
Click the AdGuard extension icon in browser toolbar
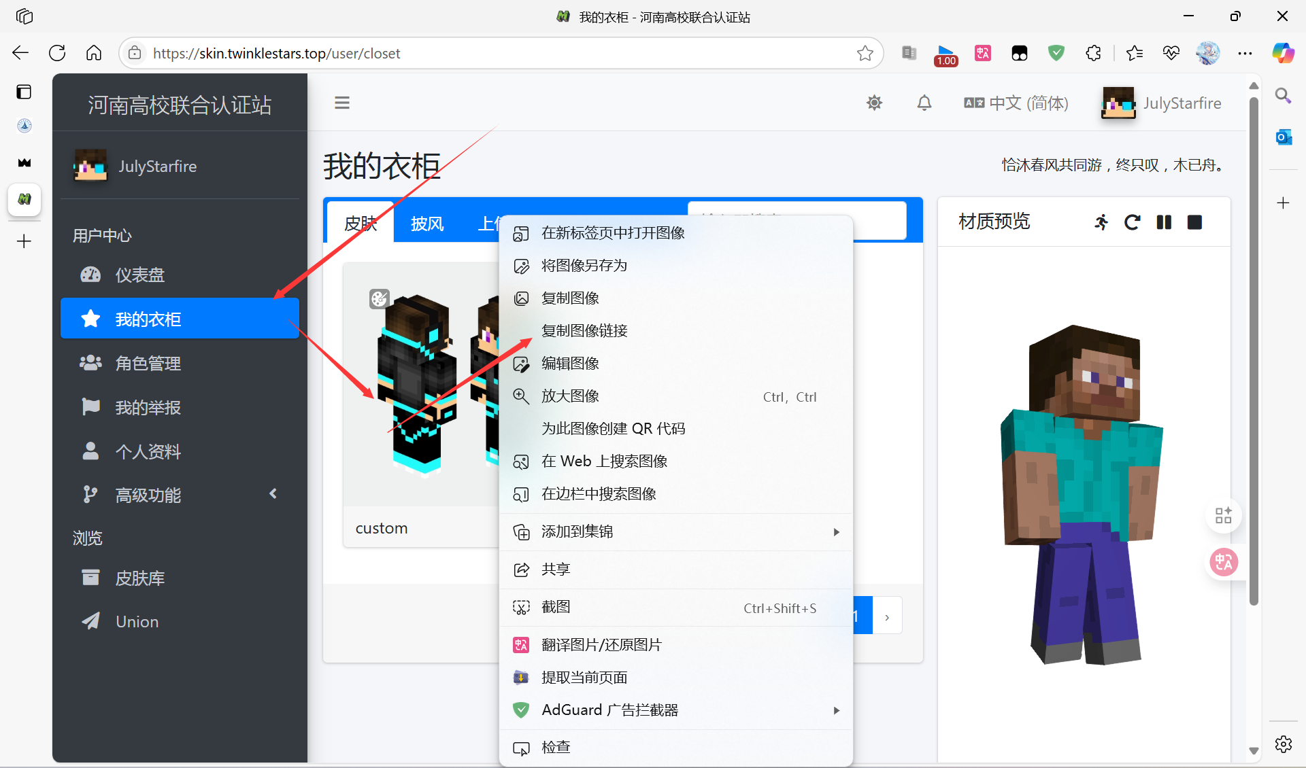coord(1055,52)
